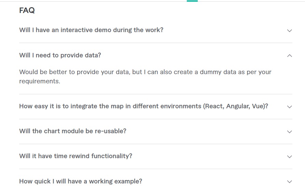Click the '(React, Angular, Vue)' parenthetical text
305x193 pixels.
pos(236,106)
